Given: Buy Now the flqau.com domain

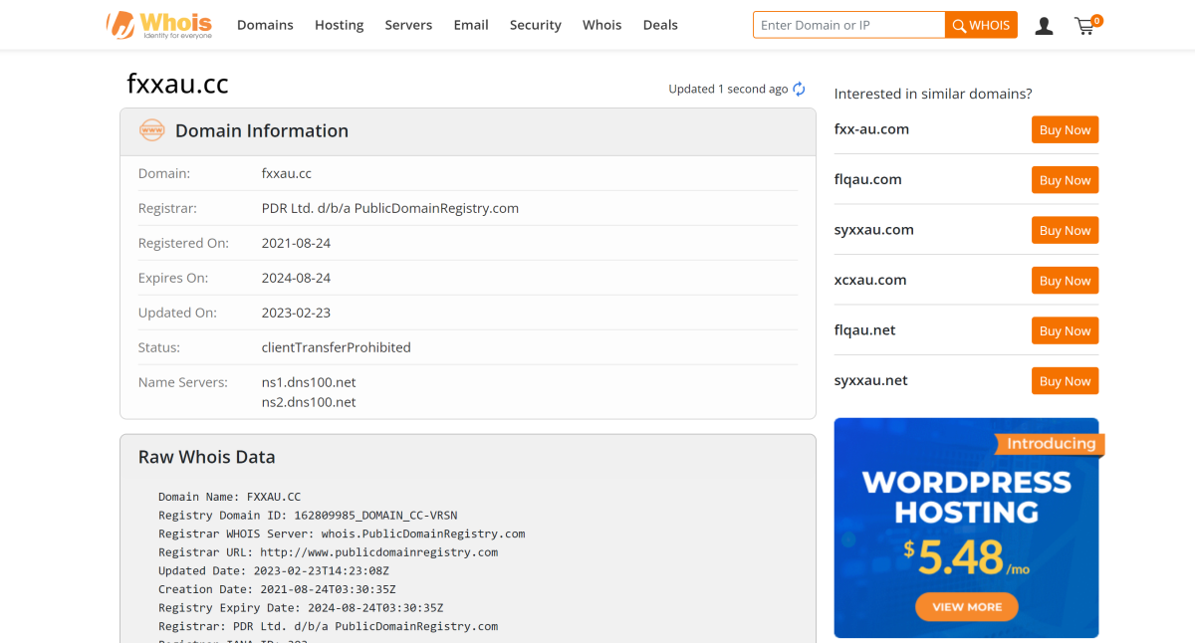Looking at the screenshot, I should coord(1065,180).
